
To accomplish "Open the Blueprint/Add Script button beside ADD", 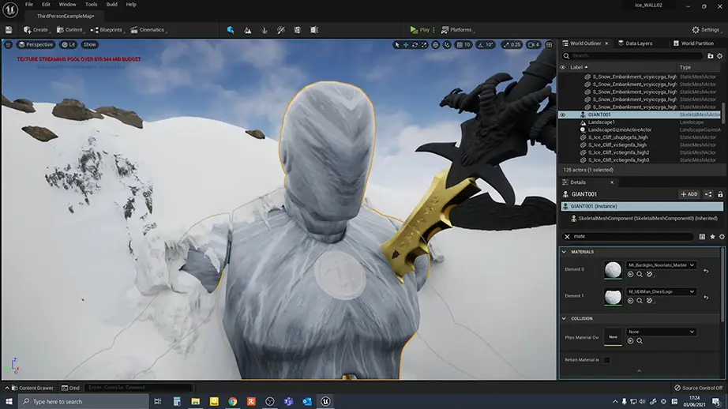I will (x=708, y=194).
